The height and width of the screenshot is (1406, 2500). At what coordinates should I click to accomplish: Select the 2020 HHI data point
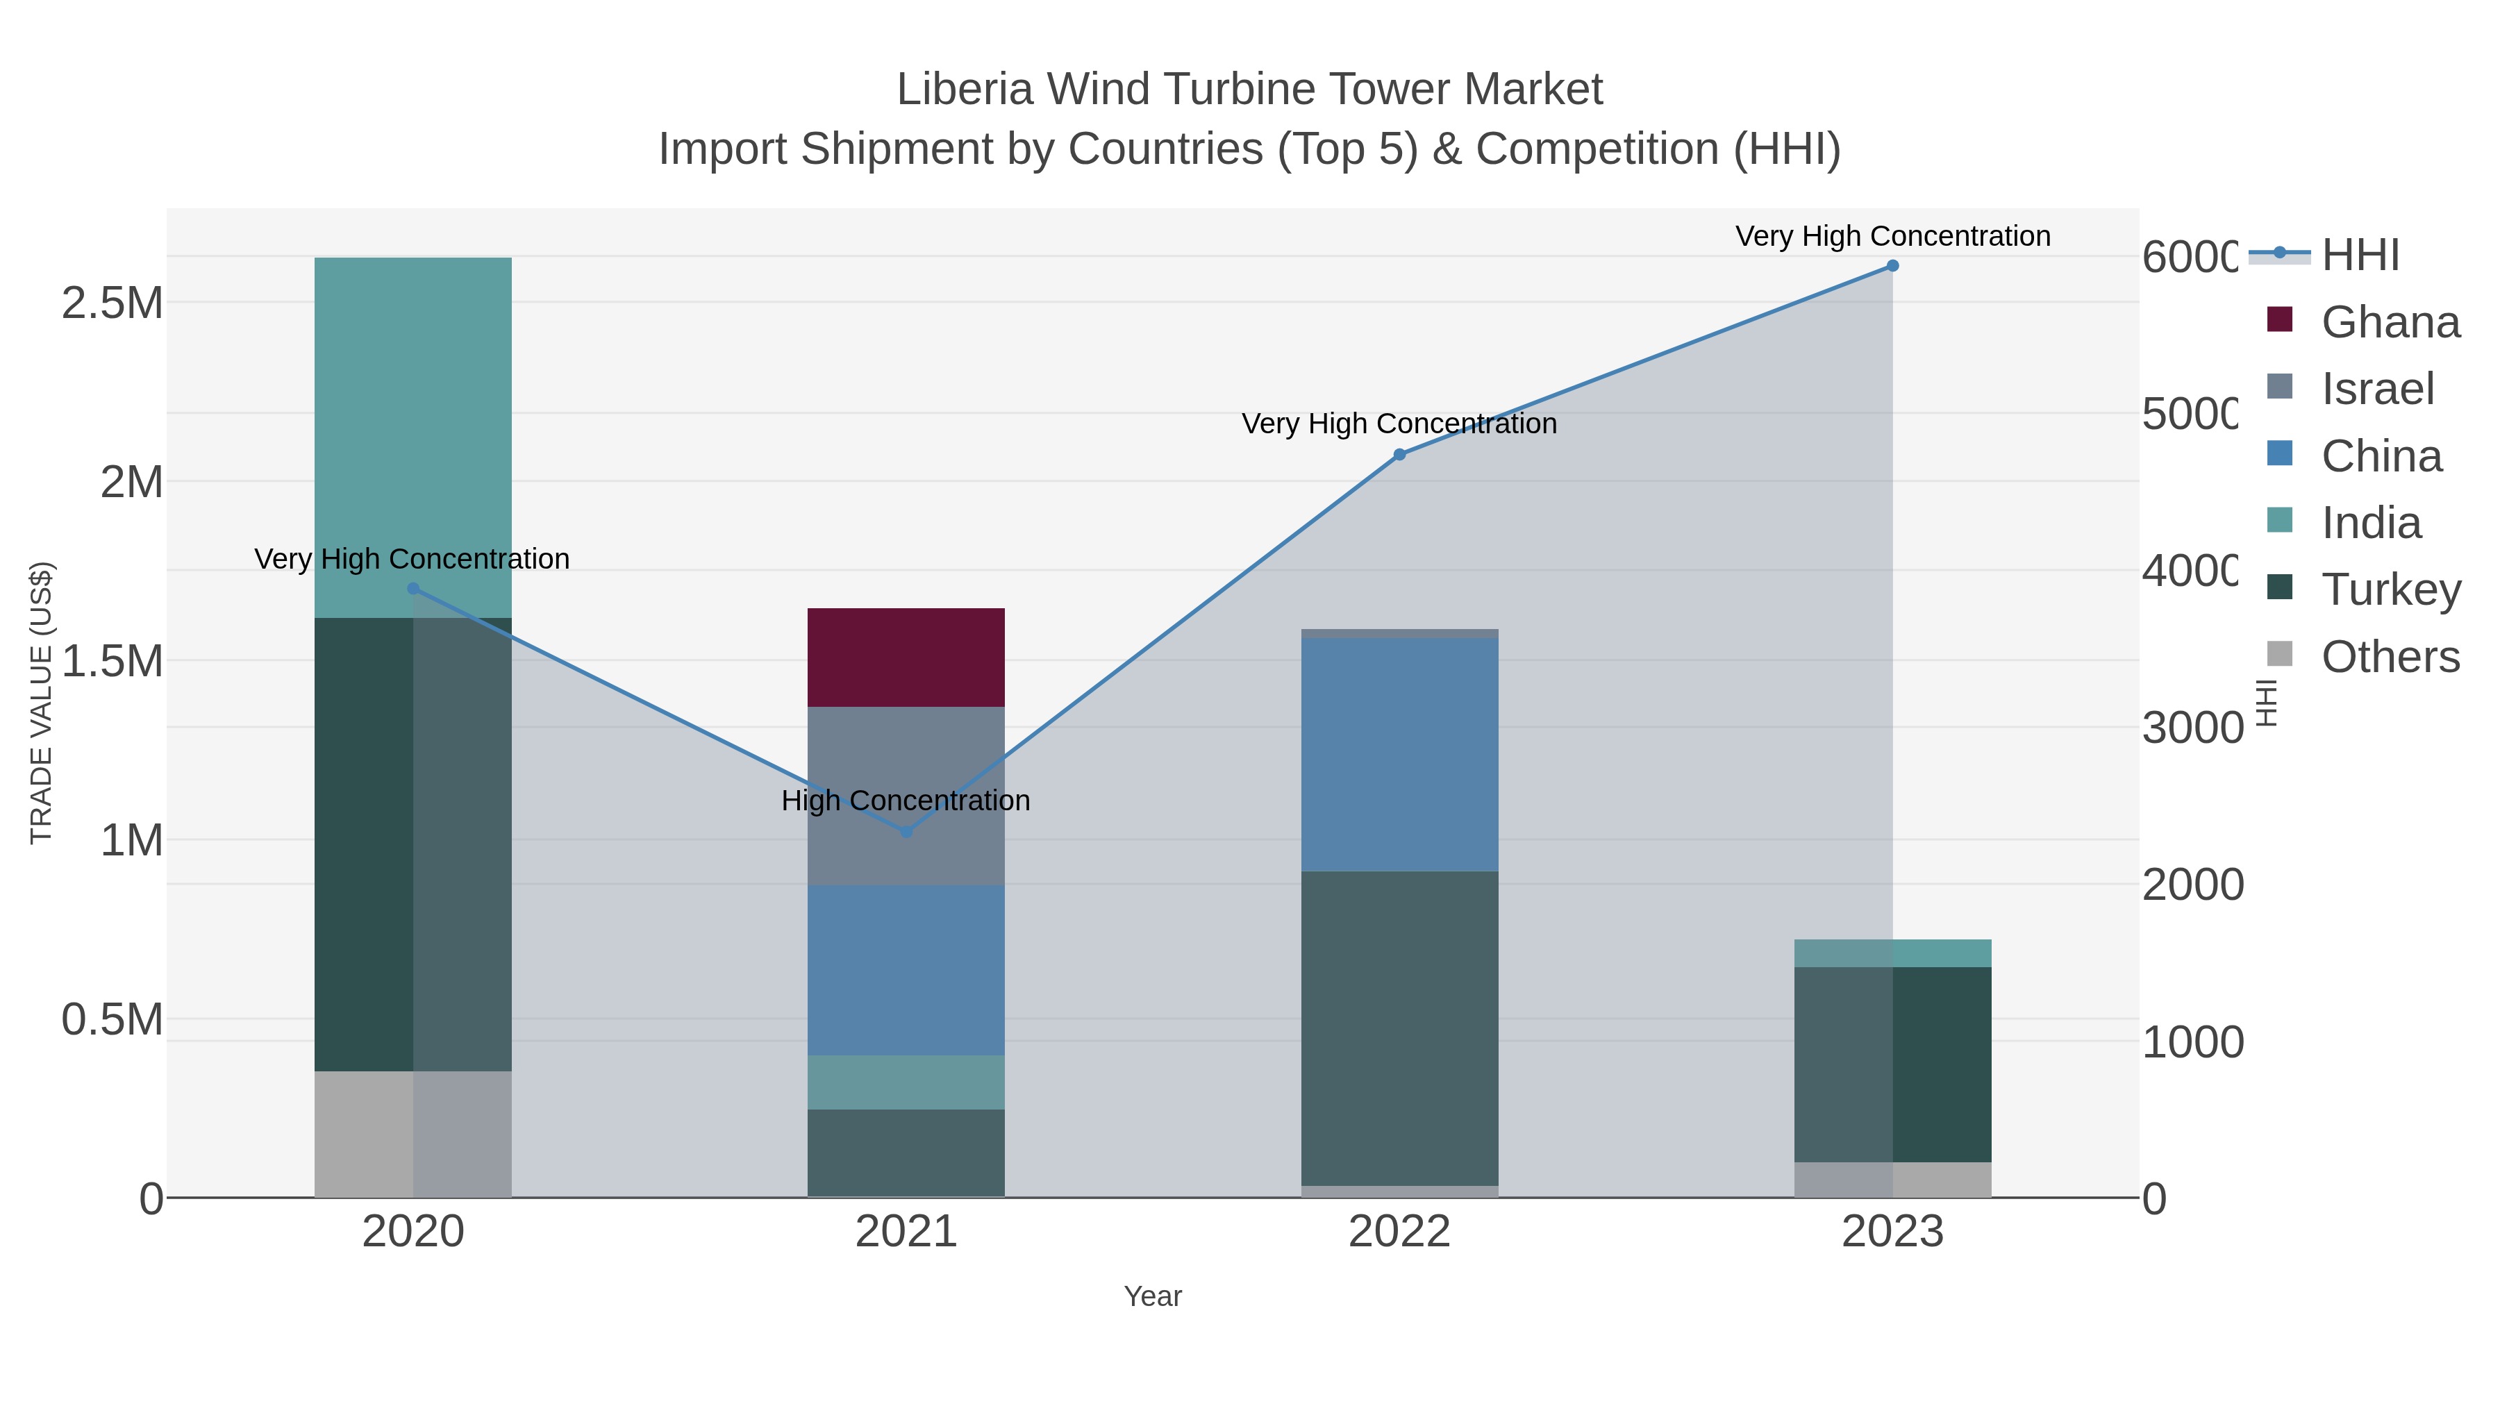pyautogui.click(x=413, y=589)
